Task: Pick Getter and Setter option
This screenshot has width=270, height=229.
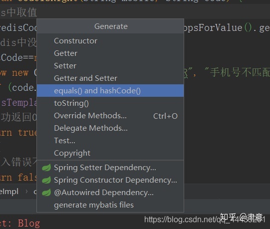Action: [x=110, y=78]
